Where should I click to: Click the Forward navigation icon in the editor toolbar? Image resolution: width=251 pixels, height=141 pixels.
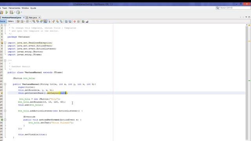tap(27, 22)
